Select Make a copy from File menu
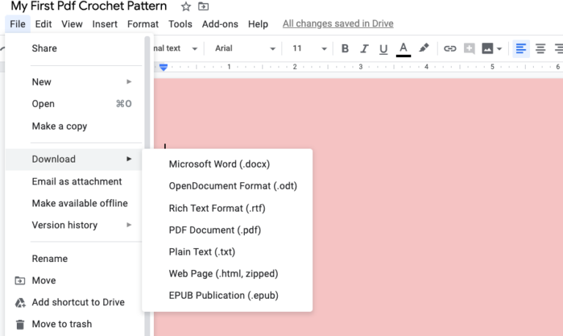This screenshot has height=336, width=563. coord(59,126)
